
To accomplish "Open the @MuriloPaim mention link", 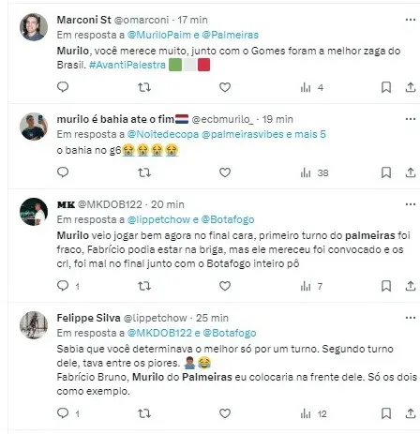I will tap(158, 35).
